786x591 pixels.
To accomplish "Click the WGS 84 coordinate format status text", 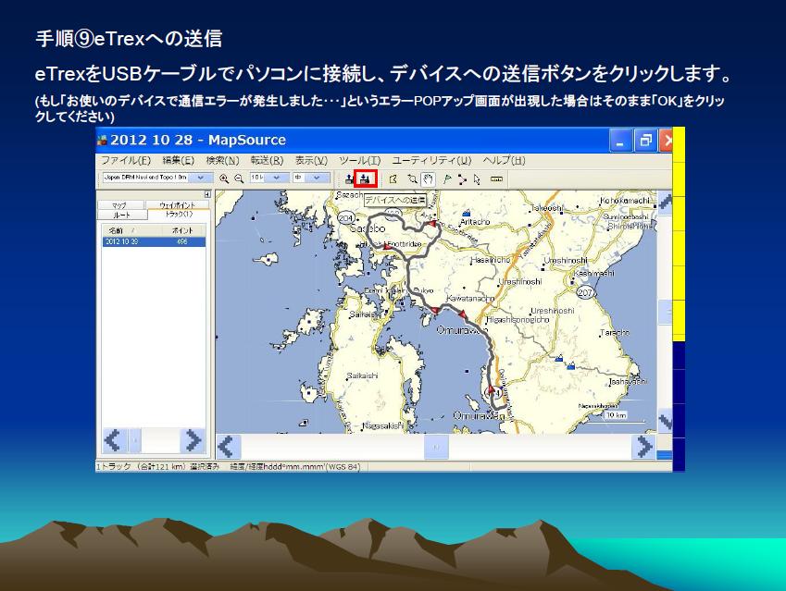I will coord(295,466).
